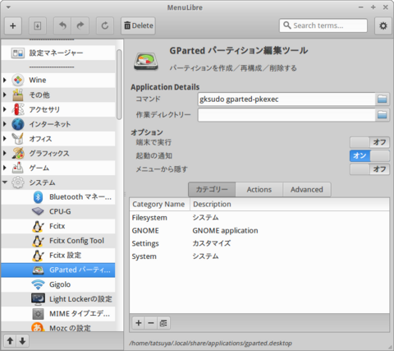Redo the last change
Screen dimensions: 394x351
click(80, 26)
